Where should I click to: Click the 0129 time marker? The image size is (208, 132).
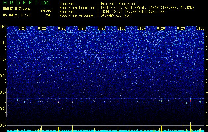181,28
